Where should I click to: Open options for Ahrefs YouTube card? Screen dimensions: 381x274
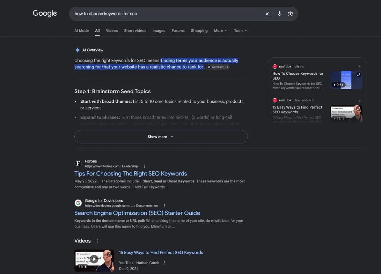pyautogui.click(x=360, y=67)
